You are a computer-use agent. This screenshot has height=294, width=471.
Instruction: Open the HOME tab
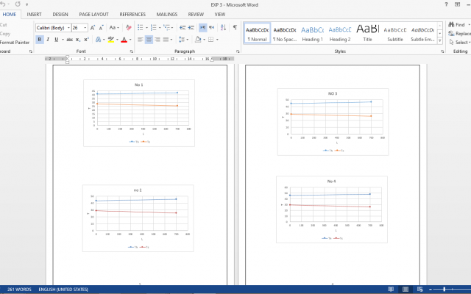(x=10, y=14)
